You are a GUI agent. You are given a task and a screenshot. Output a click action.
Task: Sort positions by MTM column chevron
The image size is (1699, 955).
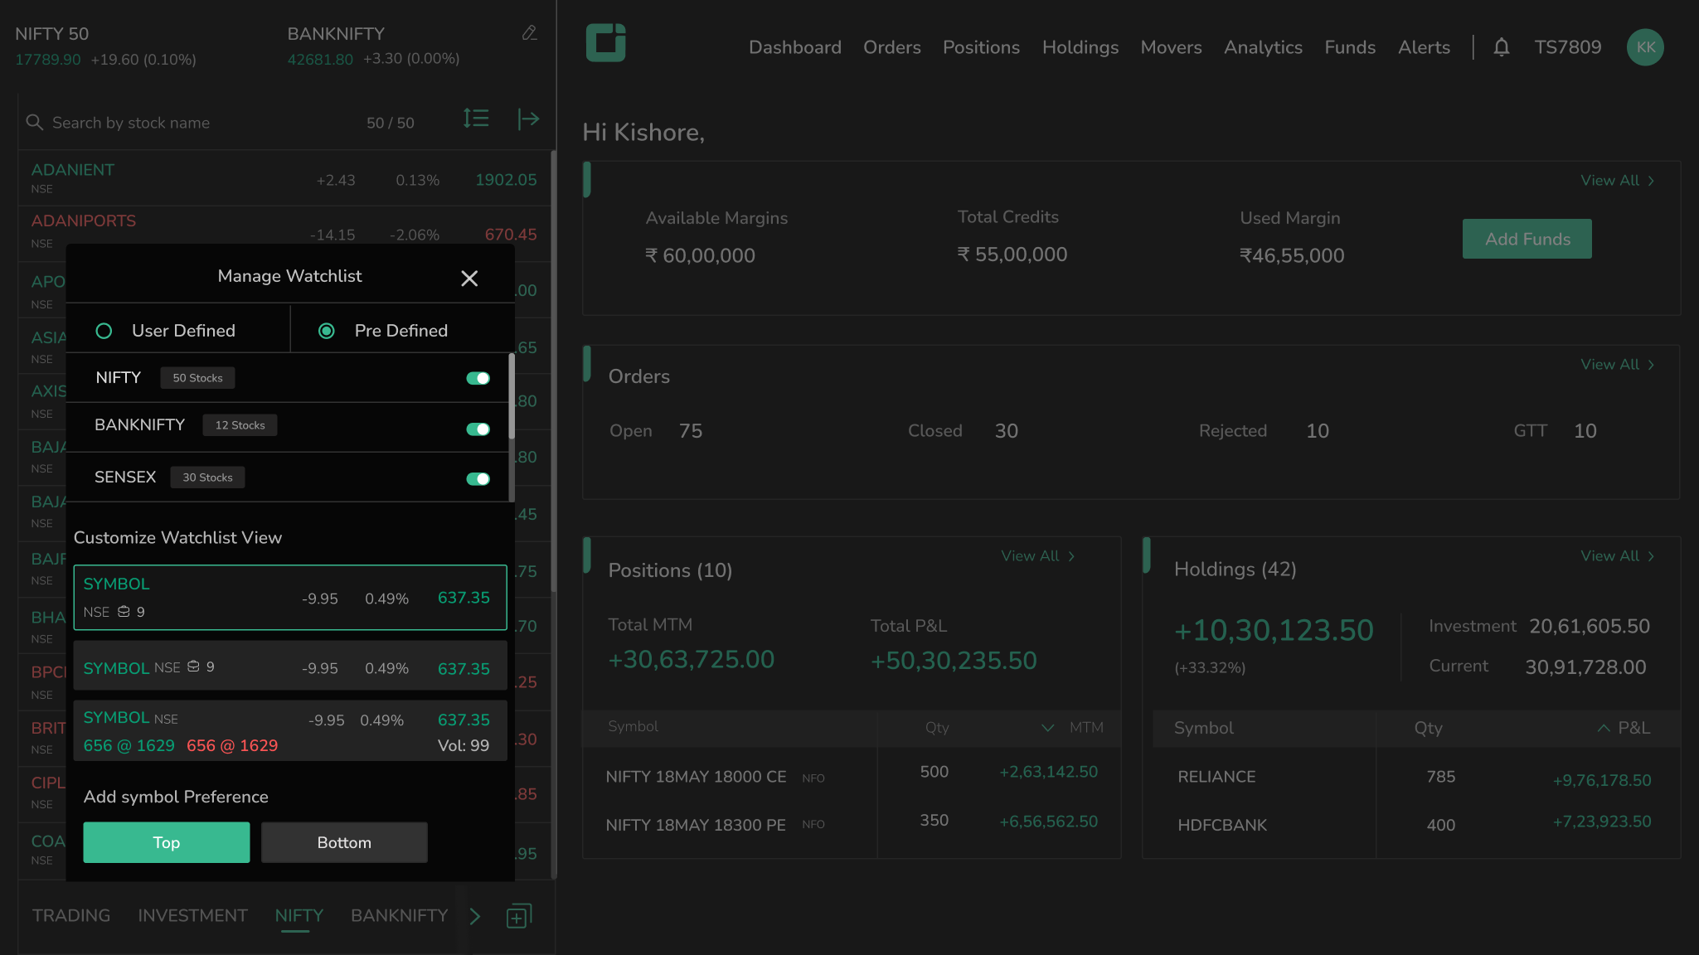[1047, 728]
